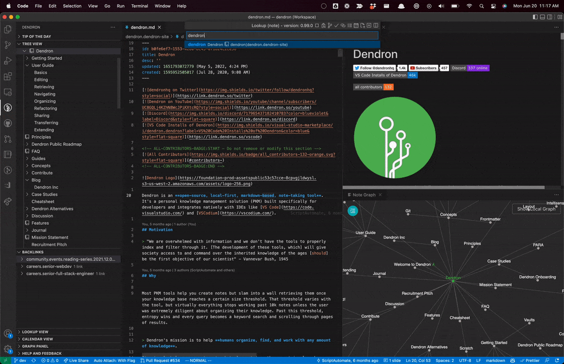Click the teal graph settings menu button

(353, 211)
